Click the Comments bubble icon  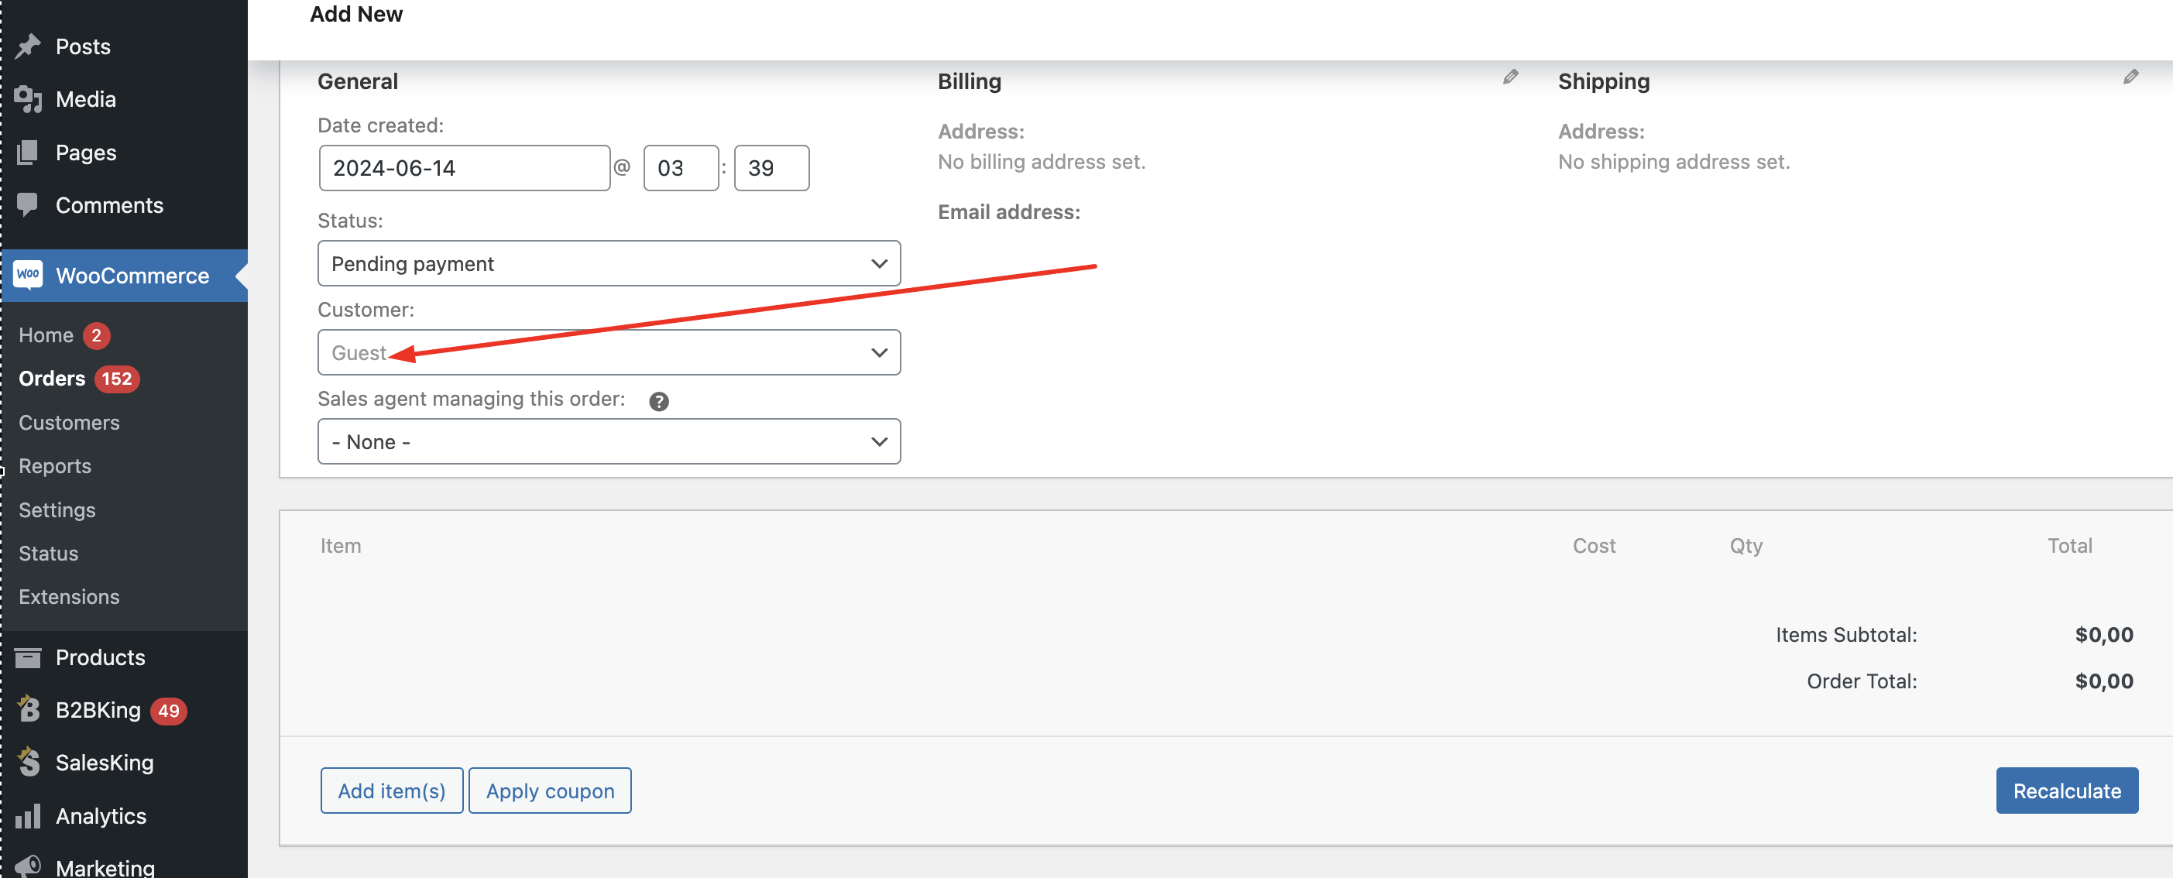click(28, 205)
